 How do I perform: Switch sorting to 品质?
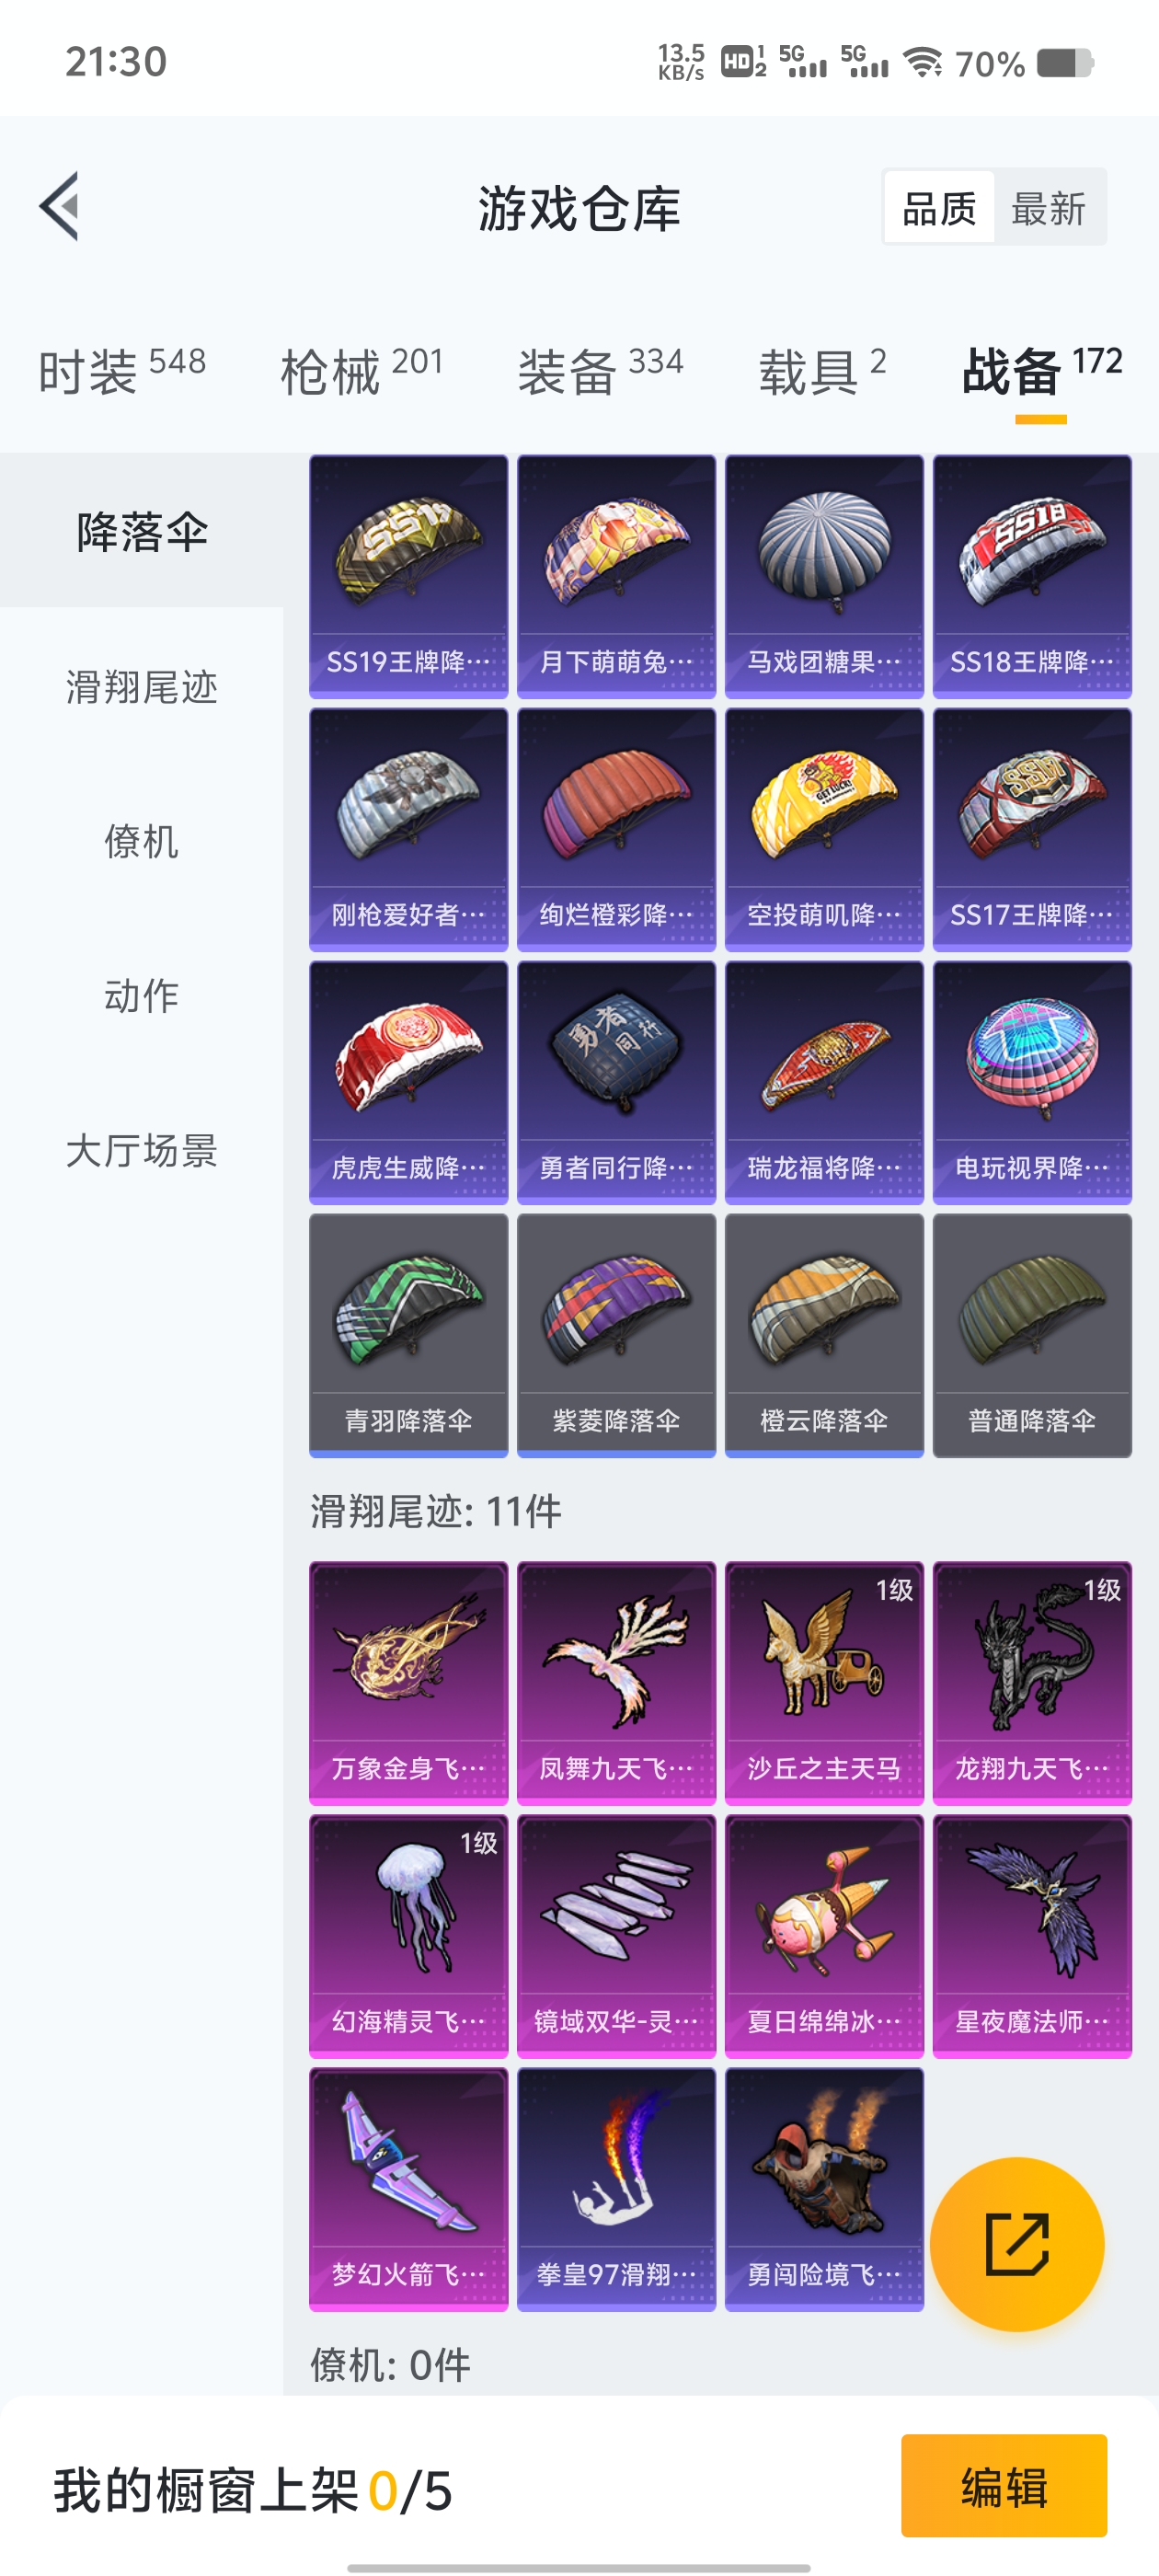tap(939, 208)
